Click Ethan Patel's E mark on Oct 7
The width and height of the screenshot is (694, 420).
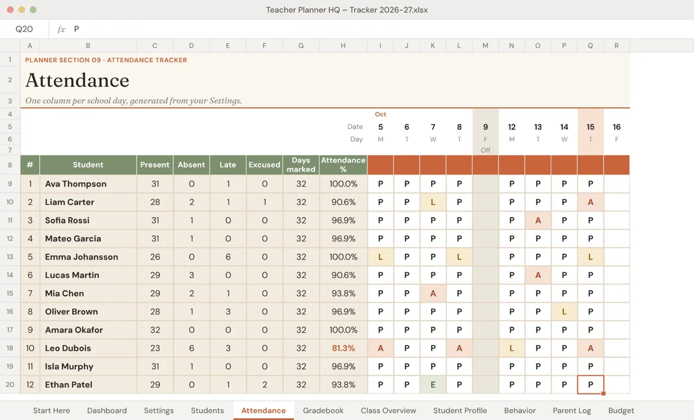[433, 384]
